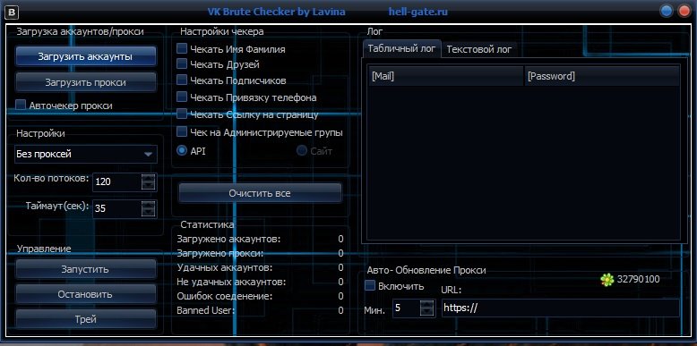Image resolution: width=697 pixels, height=346 pixels.
Task: Click the Banned User statistic line
Action: (x=260, y=310)
